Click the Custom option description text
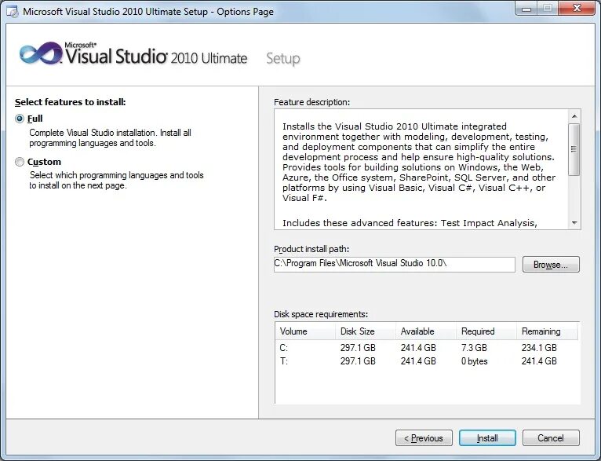601x461 pixels. click(x=117, y=181)
